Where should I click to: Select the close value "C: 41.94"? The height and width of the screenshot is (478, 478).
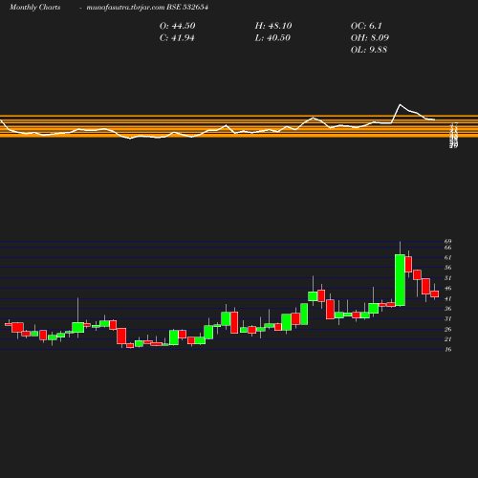point(177,38)
